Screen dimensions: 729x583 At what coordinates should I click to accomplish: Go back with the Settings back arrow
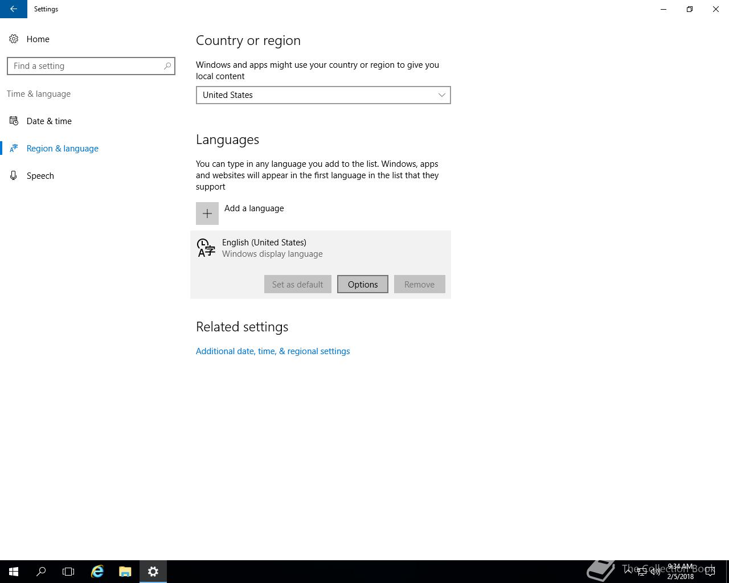14,9
